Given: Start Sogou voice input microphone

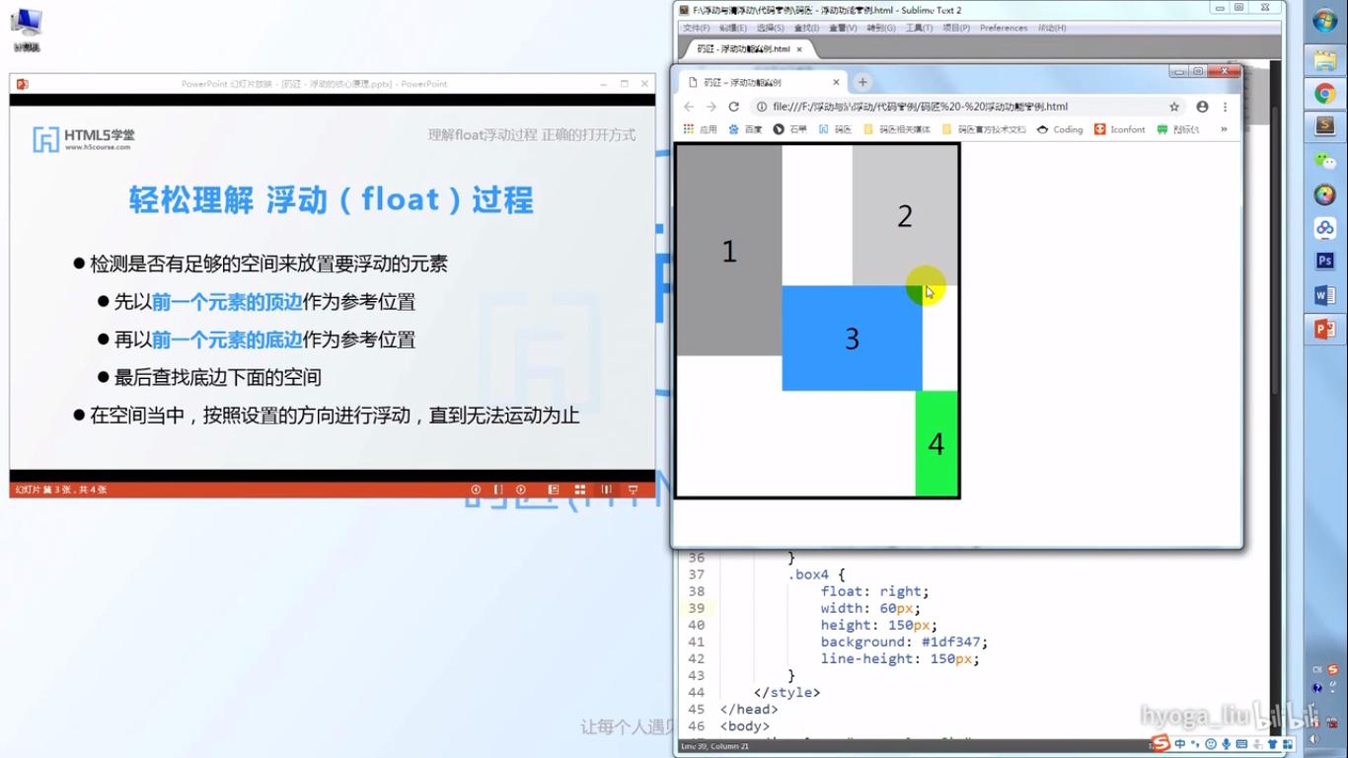Looking at the screenshot, I should (x=1227, y=744).
